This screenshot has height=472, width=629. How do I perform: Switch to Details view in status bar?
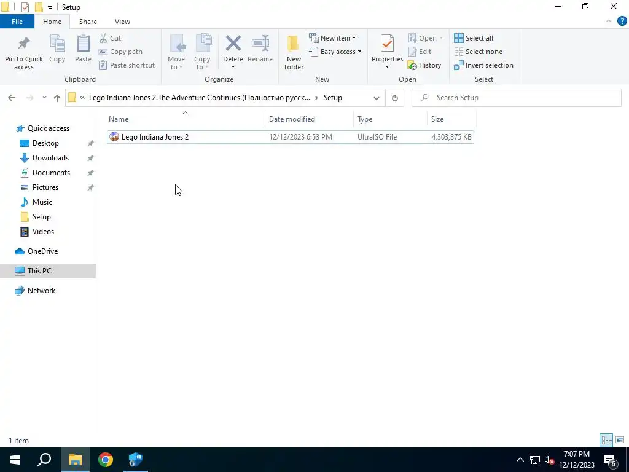tap(606, 440)
